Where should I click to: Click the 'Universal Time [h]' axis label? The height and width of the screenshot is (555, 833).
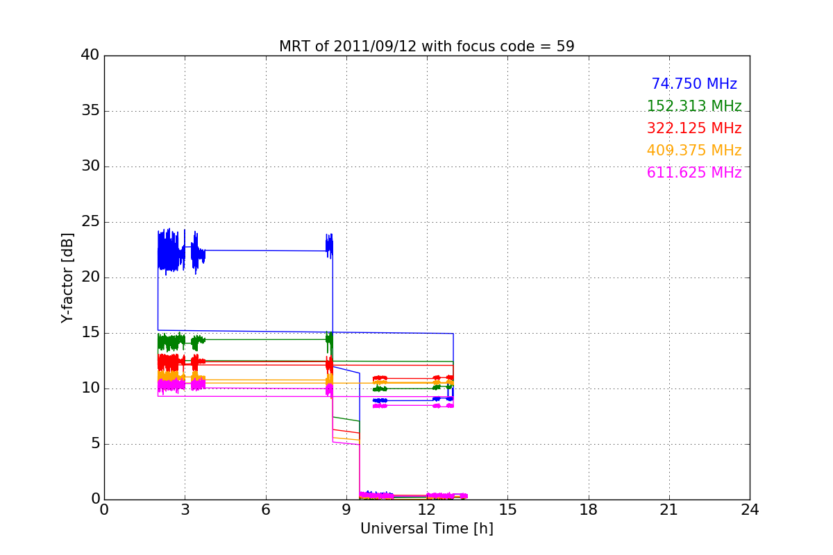coord(426,529)
